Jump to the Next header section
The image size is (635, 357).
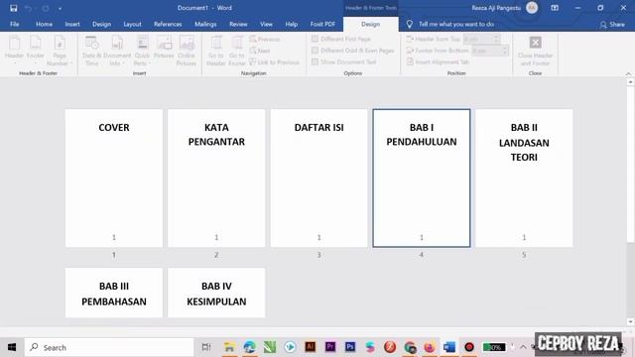coord(260,51)
